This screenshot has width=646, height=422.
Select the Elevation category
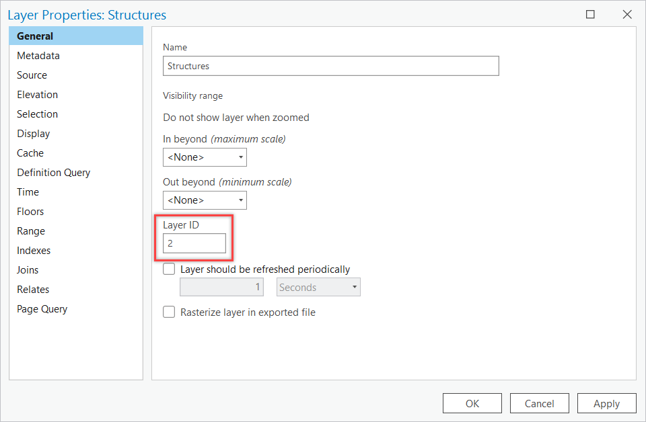(x=37, y=94)
